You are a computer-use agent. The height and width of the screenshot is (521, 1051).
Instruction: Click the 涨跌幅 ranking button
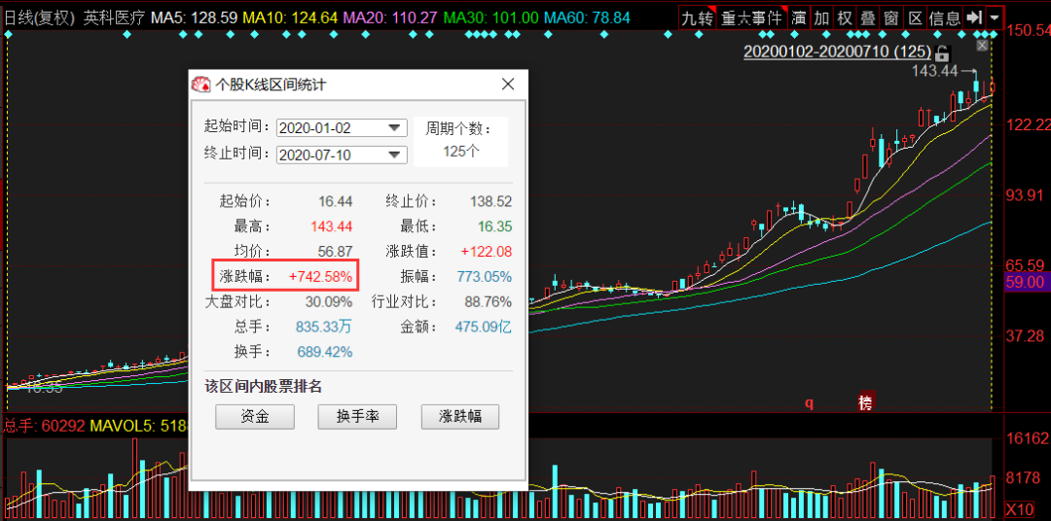(459, 417)
